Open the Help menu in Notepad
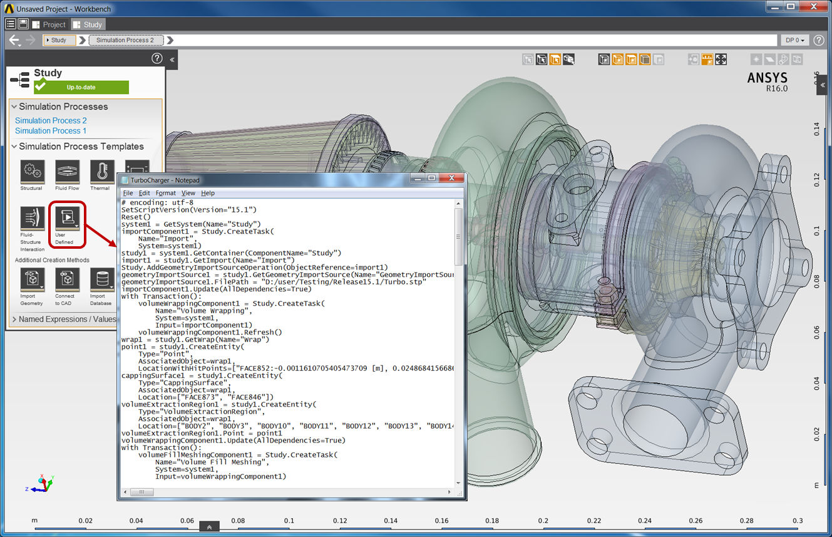Screen dimensions: 832x537 [x=208, y=193]
